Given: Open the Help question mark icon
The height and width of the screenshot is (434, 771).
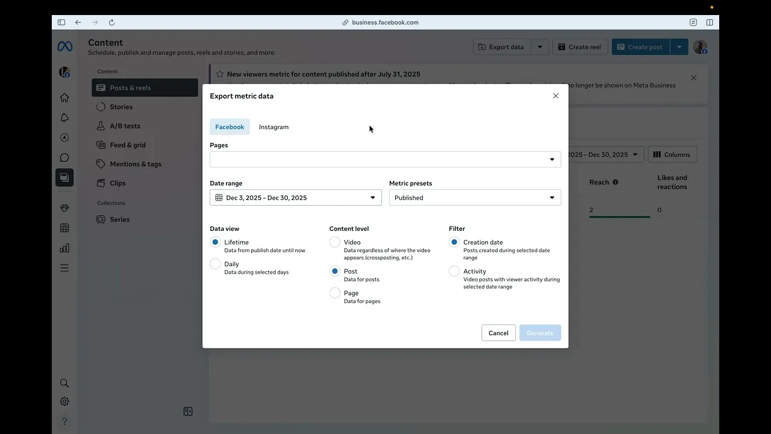Looking at the screenshot, I should pos(64,421).
